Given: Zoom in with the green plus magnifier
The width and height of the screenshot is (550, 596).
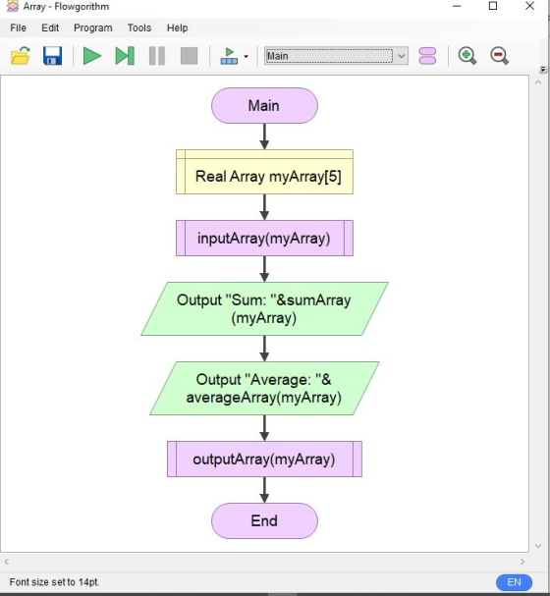Looking at the screenshot, I should pos(467,56).
